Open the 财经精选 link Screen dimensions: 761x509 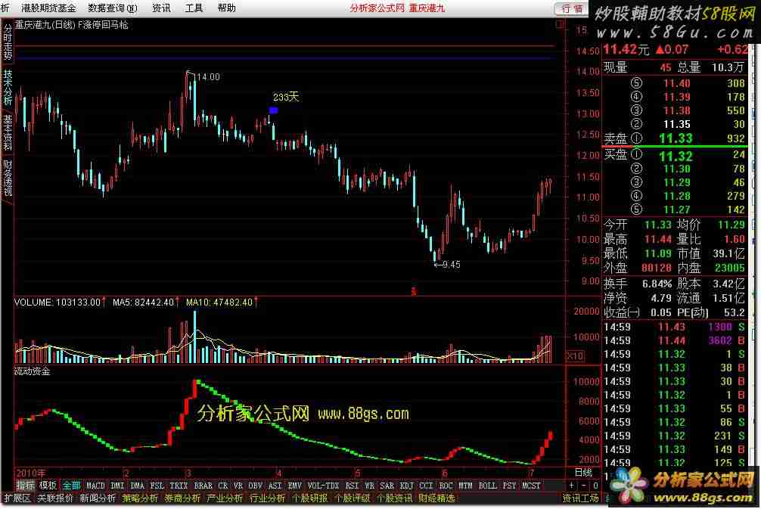tap(436, 498)
